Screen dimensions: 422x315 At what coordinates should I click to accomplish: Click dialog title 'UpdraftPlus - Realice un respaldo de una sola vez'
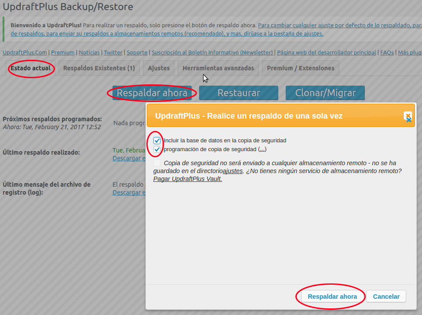point(249,116)
